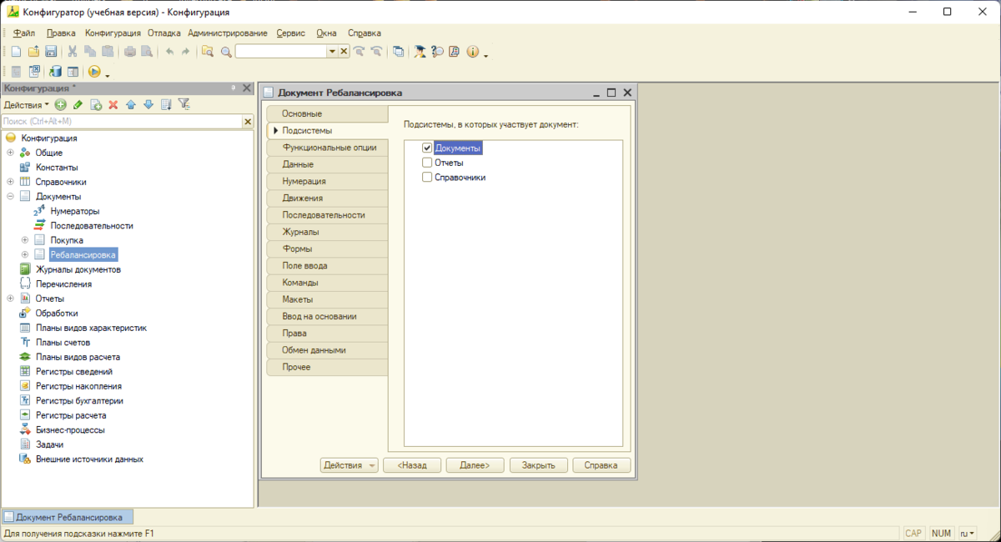Expand the Ребалансировка document node
Image resolution: width=1001 pixels, height=542 pixels.
click(x=25, y=255)
